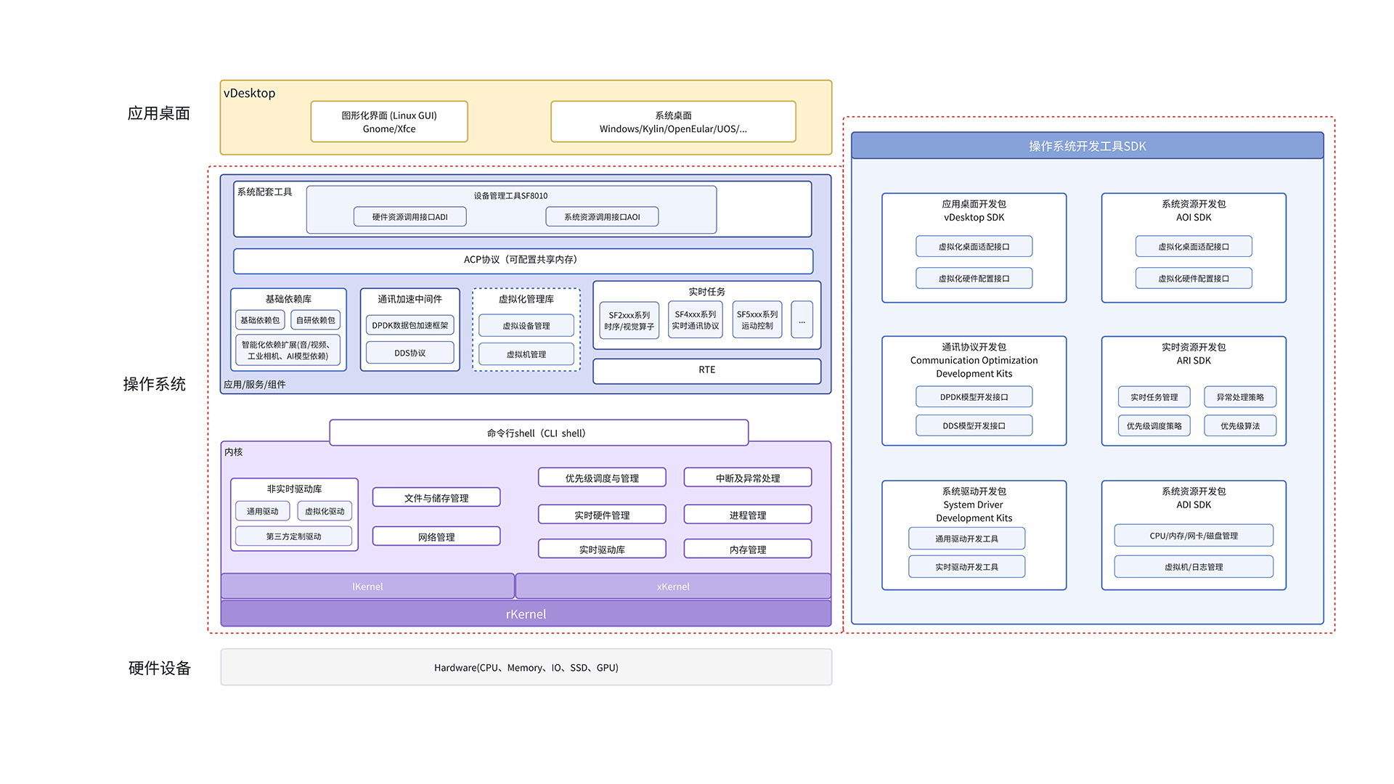Viewport: 1394px width, 784px height.
Task: Select the Linux GUI Gnome/Xfce box
Action: (389, 122)
